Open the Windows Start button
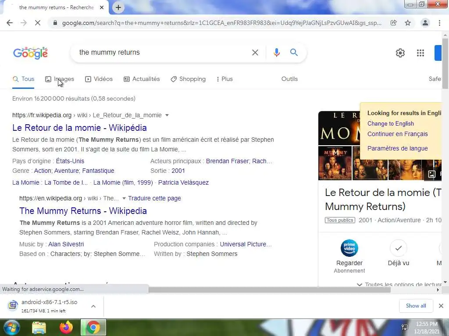Screen dimensions: 449x336 point(11,327)
